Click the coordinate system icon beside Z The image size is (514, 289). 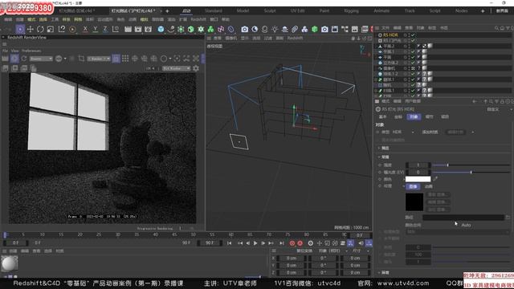point(116,29)
